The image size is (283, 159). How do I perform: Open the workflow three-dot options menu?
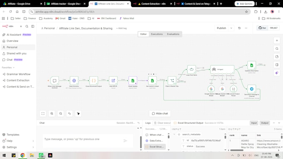point(246,28)
